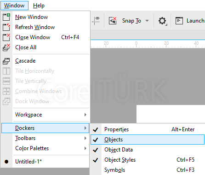The image size is (205, 175).
Task: Expand the Workspace submenu arrow
Action: pyautogui.click(x=85, y=115)
